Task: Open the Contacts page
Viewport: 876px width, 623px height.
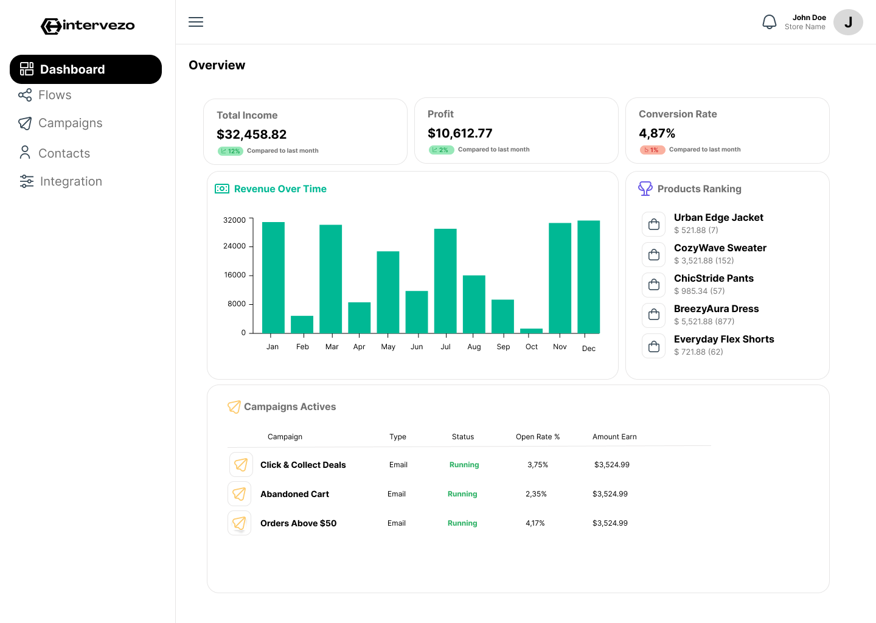Action: tap(64, 153)
